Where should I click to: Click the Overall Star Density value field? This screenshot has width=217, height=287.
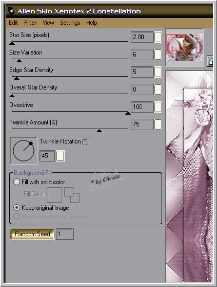pyautogui.click(x=142, y=89)
